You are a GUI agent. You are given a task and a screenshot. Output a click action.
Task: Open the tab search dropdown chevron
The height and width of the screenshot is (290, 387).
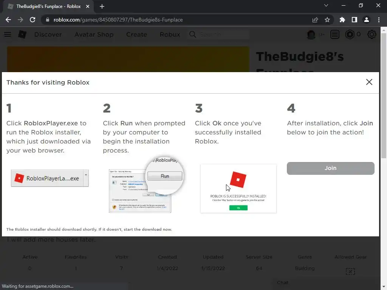326,5
